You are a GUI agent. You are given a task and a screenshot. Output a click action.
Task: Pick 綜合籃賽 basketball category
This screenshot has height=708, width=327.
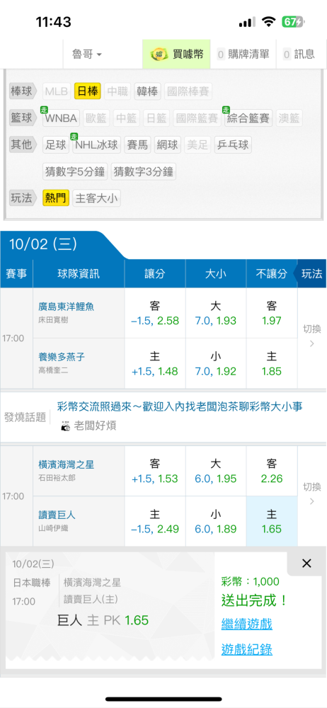click(248, 118)
